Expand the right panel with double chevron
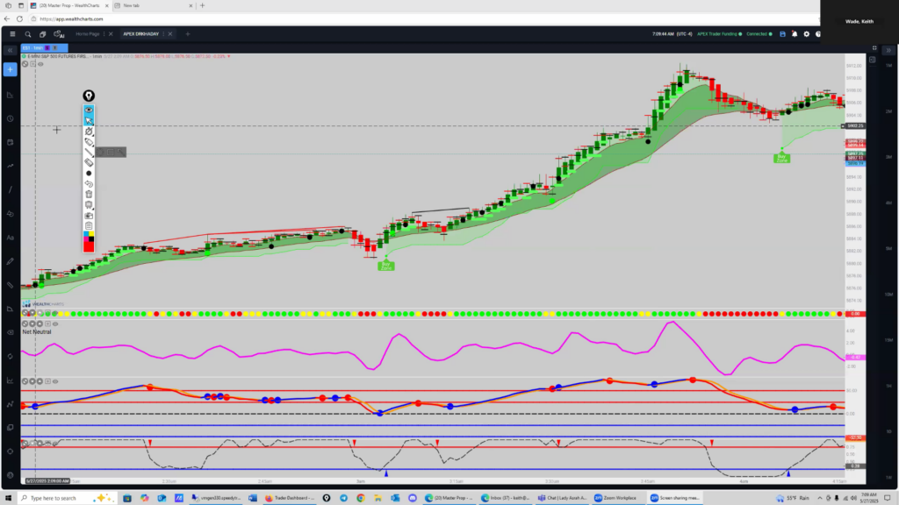Screen dimensions: 899x505 pyautogui.click(x=888, y=50)
